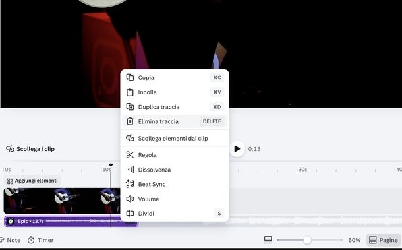Image resolution: width=402 pixels, height=250 pixels.
Task: Click the elements icon in Aggiungi elementi
Action: (x=10, y=181)
